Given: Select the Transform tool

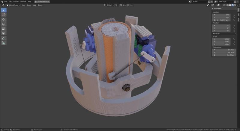Looking at the screenshot, I should tap(4, 33).
